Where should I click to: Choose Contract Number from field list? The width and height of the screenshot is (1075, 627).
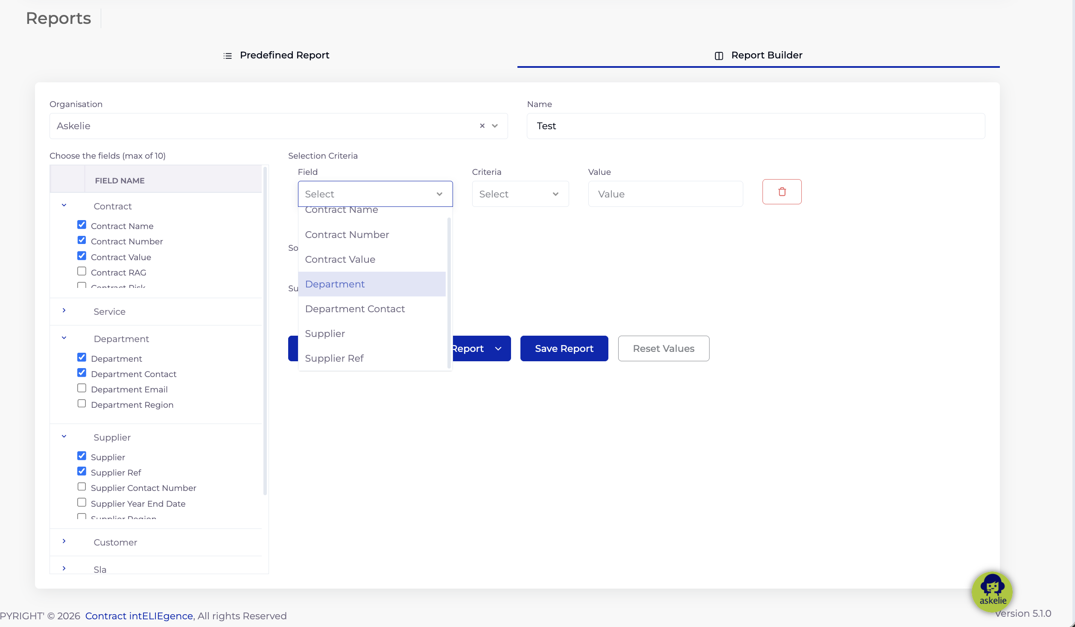(x=372, y=235)
